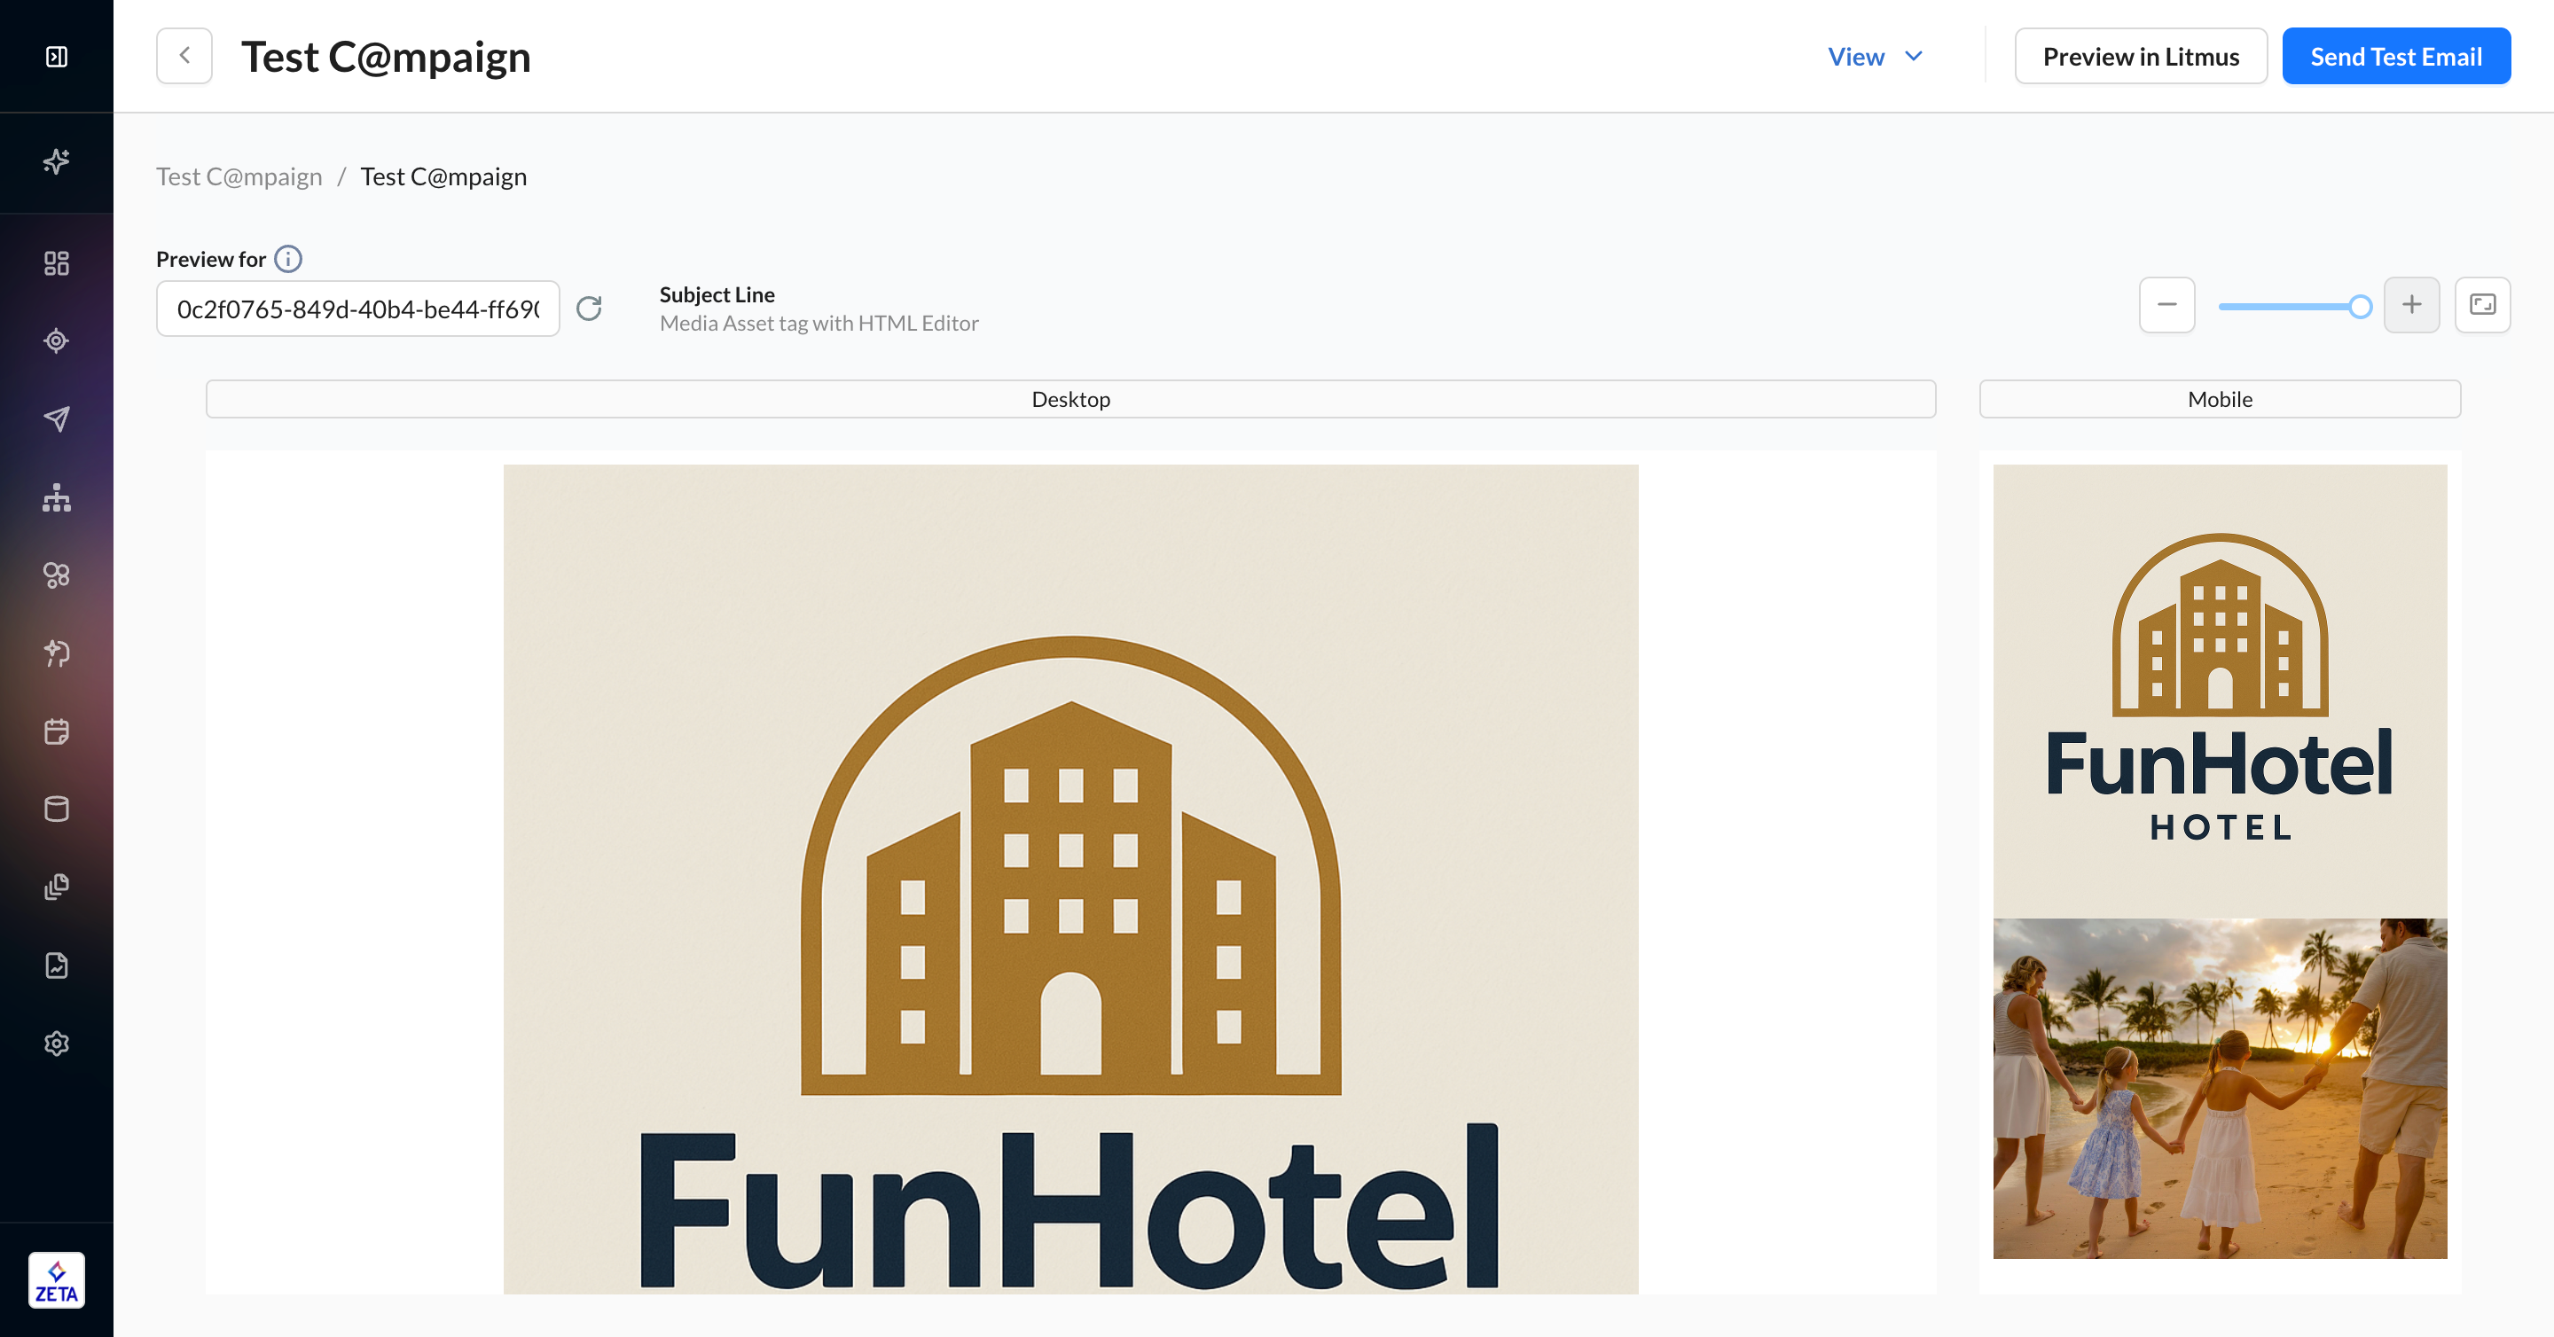Image resolution: width=2554 pixels, height=1337 pixels.
Task: Open the hierarchy flow icon in sidebar
Action: tap(57, 496)
